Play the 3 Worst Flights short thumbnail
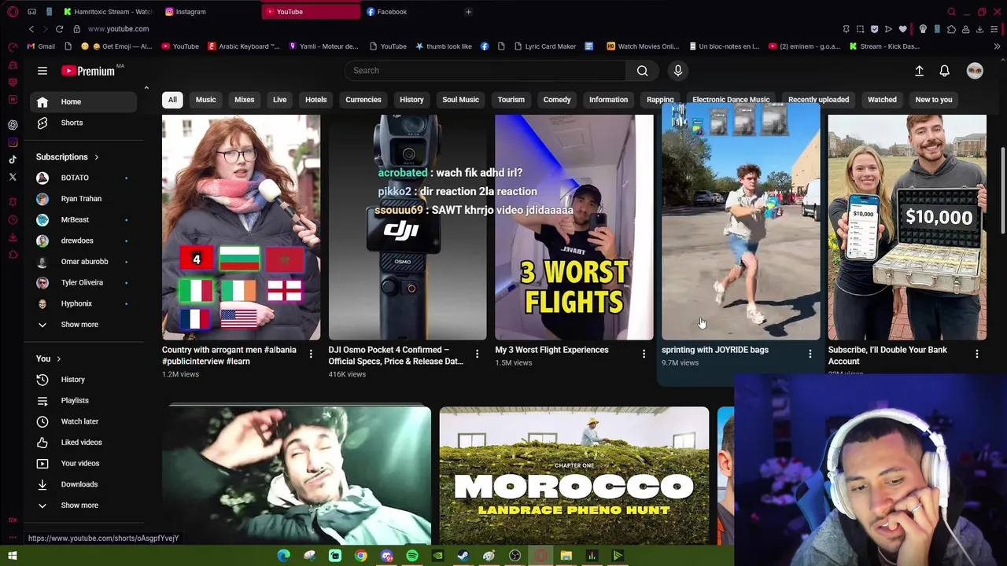This screenshot has height=566, width=1007. (574, 227)
